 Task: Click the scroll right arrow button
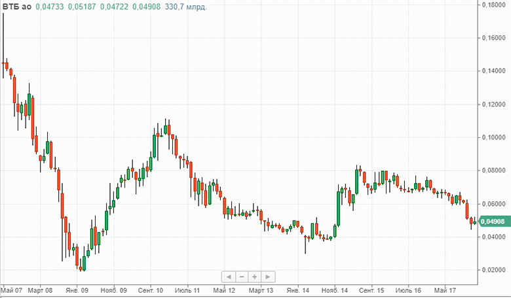coord(268,277)
